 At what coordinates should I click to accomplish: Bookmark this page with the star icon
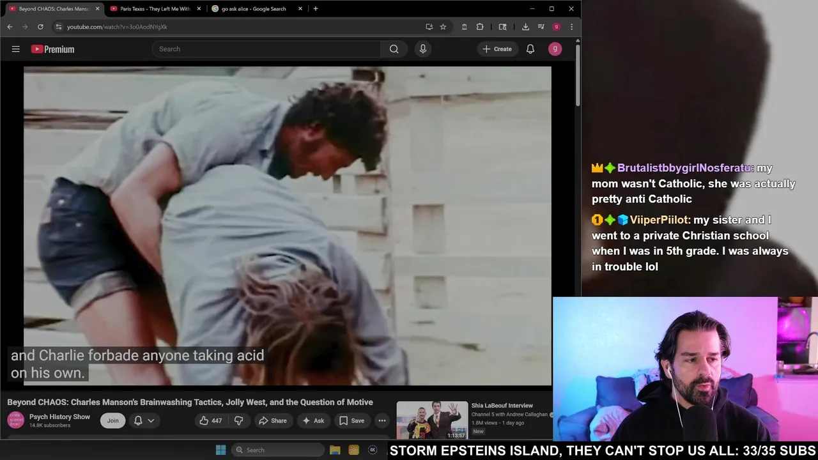pos(443,27)
